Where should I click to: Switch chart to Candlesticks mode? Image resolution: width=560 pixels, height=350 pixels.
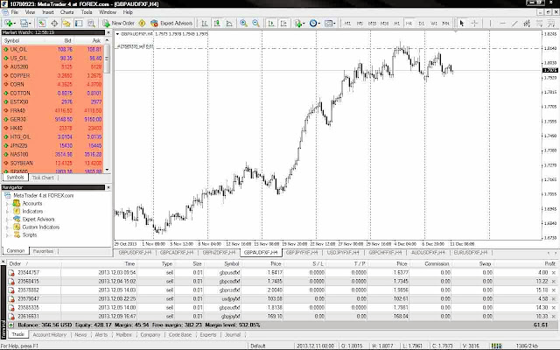tap(217, 24)
